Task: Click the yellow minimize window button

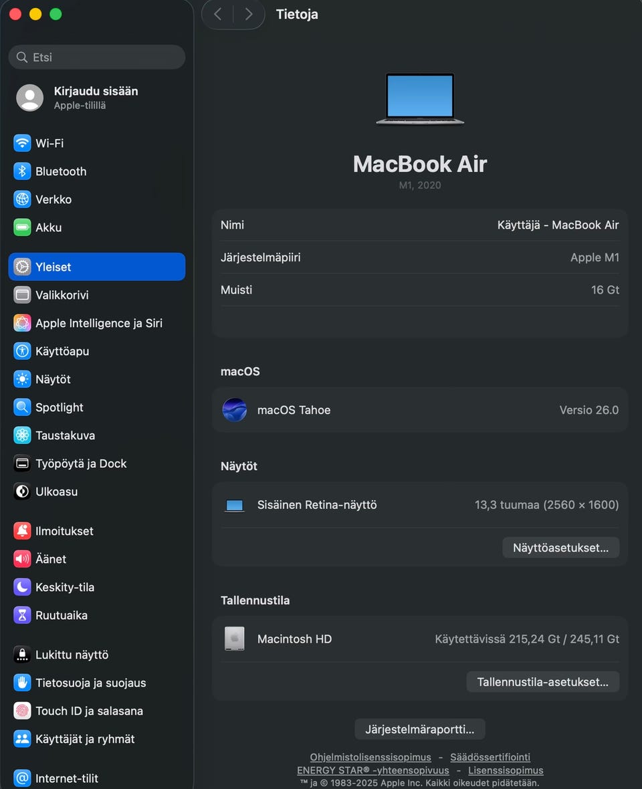Action: (35, 14)
